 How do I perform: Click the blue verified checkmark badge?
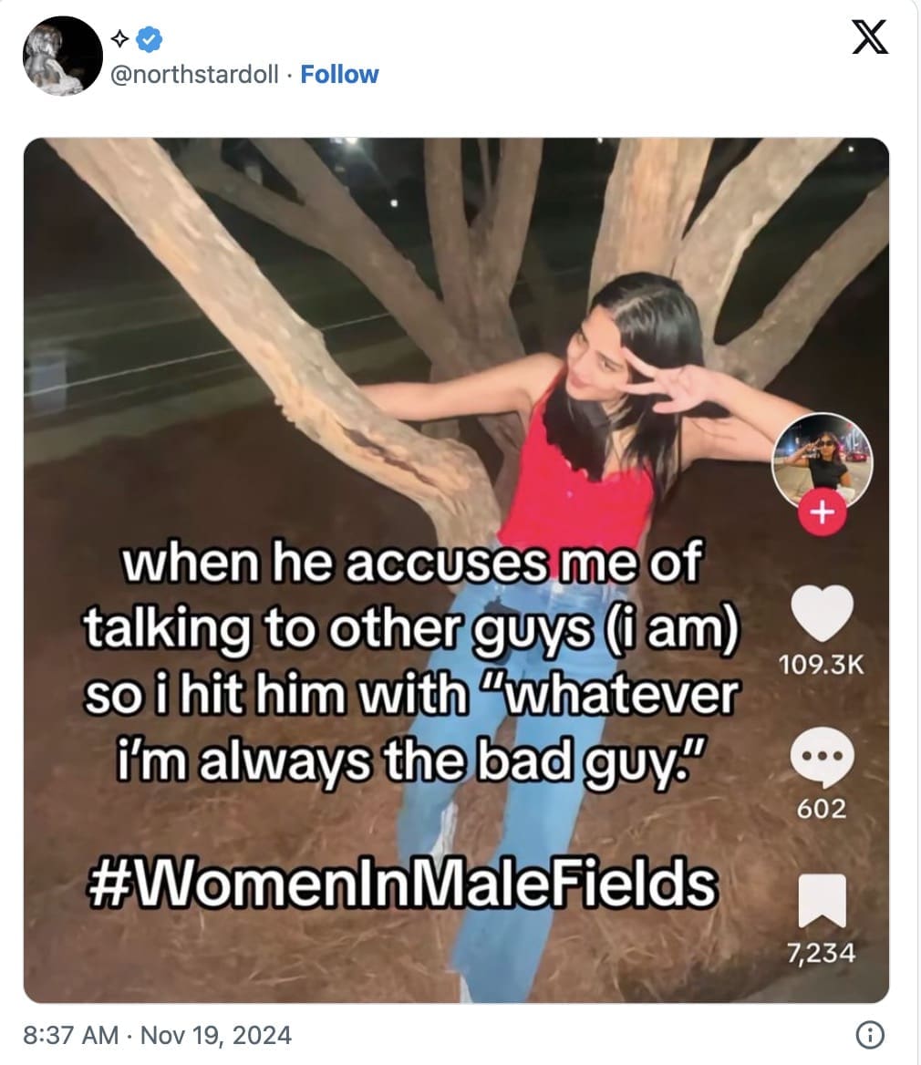click(x=147, y=38)
